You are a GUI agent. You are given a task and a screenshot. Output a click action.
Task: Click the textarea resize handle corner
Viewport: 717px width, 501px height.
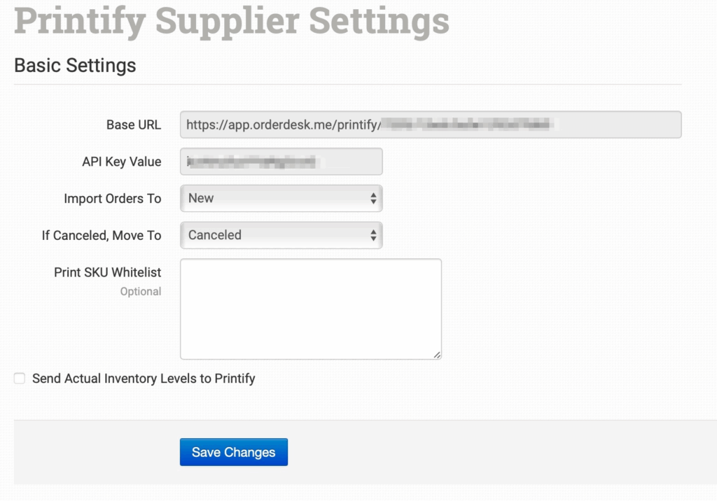(x=437, y=355)
